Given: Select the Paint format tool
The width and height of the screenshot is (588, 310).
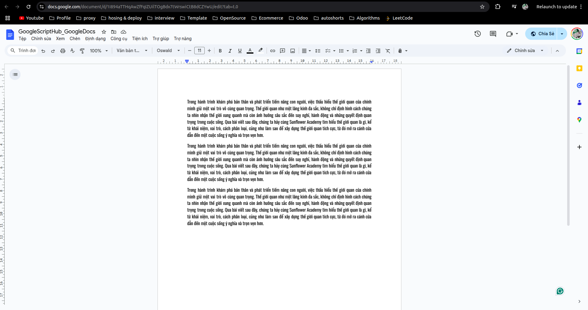Looking at the screenshot, I should pos(82,51).
